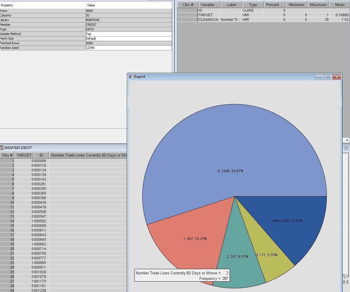
Task: Click the Rows property value 3000
Action: point(129,11)
